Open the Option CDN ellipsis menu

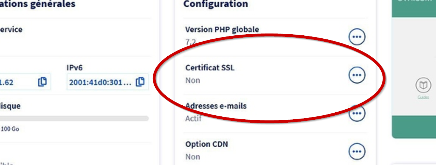tap(357, 151)
